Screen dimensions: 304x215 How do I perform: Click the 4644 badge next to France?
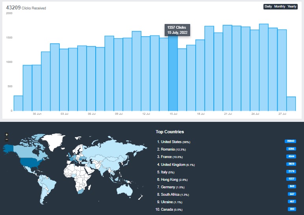click(x=291, y=156)
